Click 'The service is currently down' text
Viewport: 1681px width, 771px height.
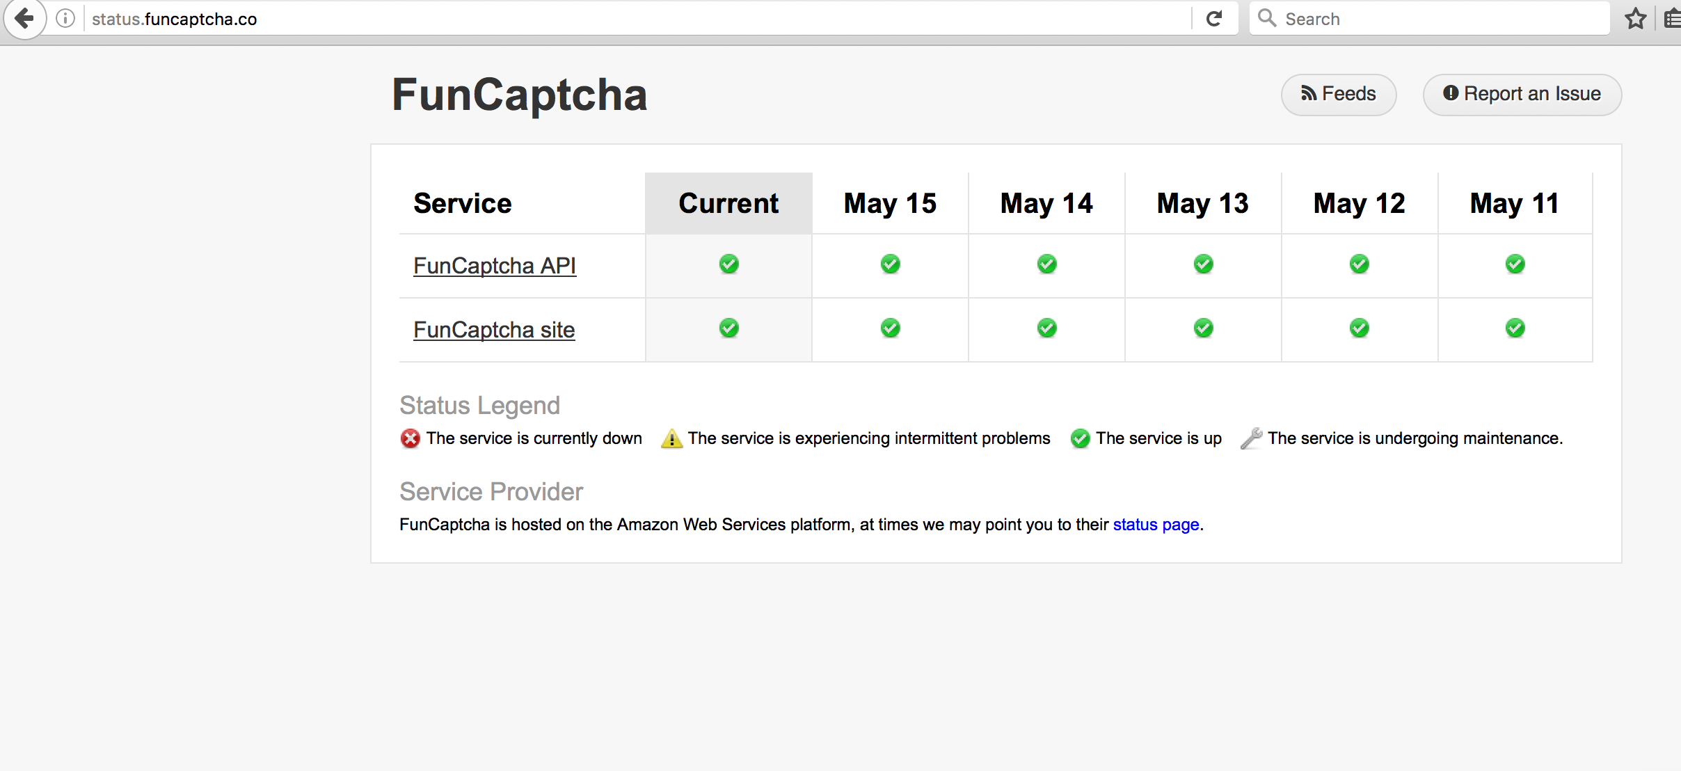[x=534, y=438]
